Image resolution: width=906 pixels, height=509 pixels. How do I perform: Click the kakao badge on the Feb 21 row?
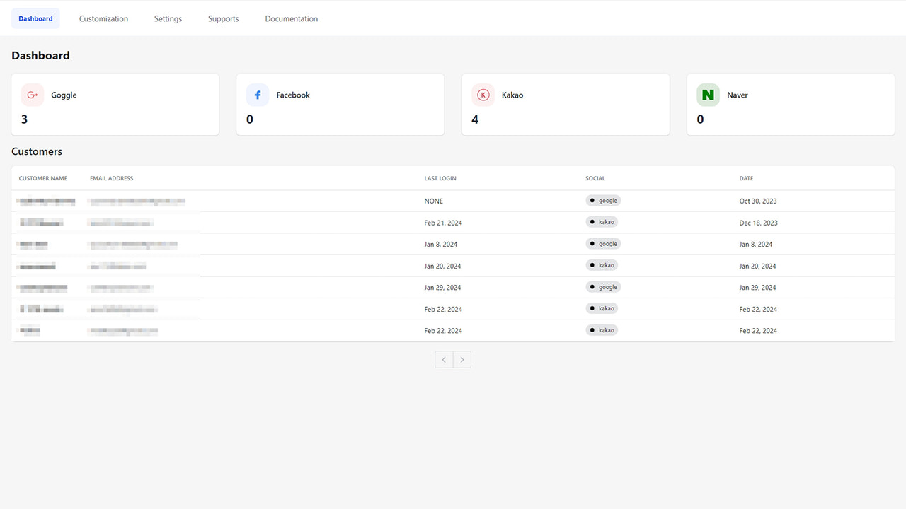[x=601, y=221]
